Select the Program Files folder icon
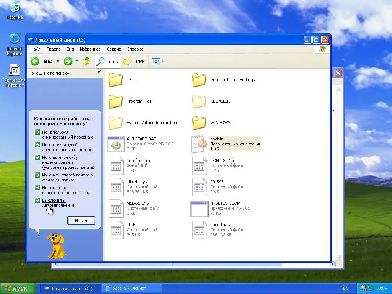This screenshot has height=294, width=392. pos(116,101)
